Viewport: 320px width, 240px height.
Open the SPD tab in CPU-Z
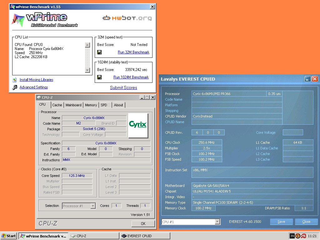104,105
